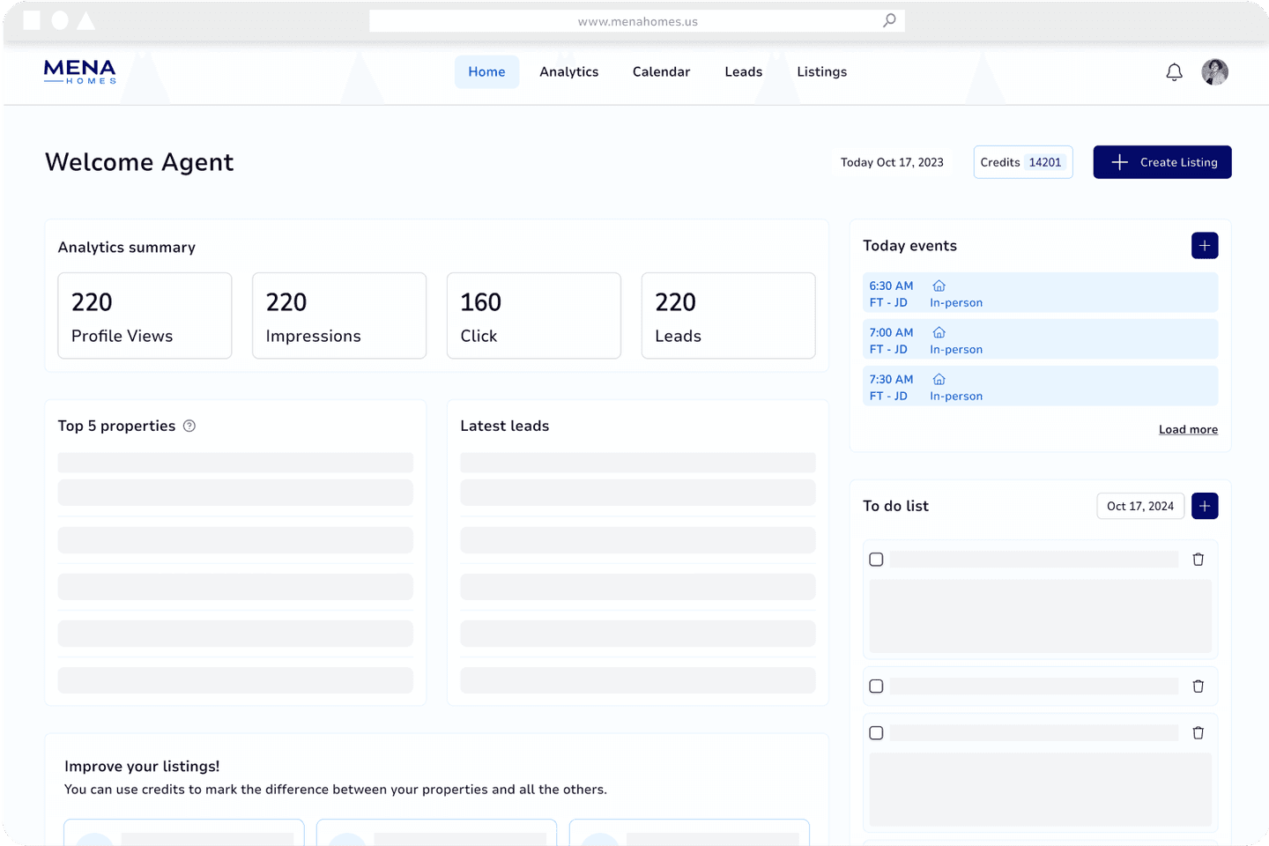
Task: Delete the third to do item
Action: [x=1198, y=733]
